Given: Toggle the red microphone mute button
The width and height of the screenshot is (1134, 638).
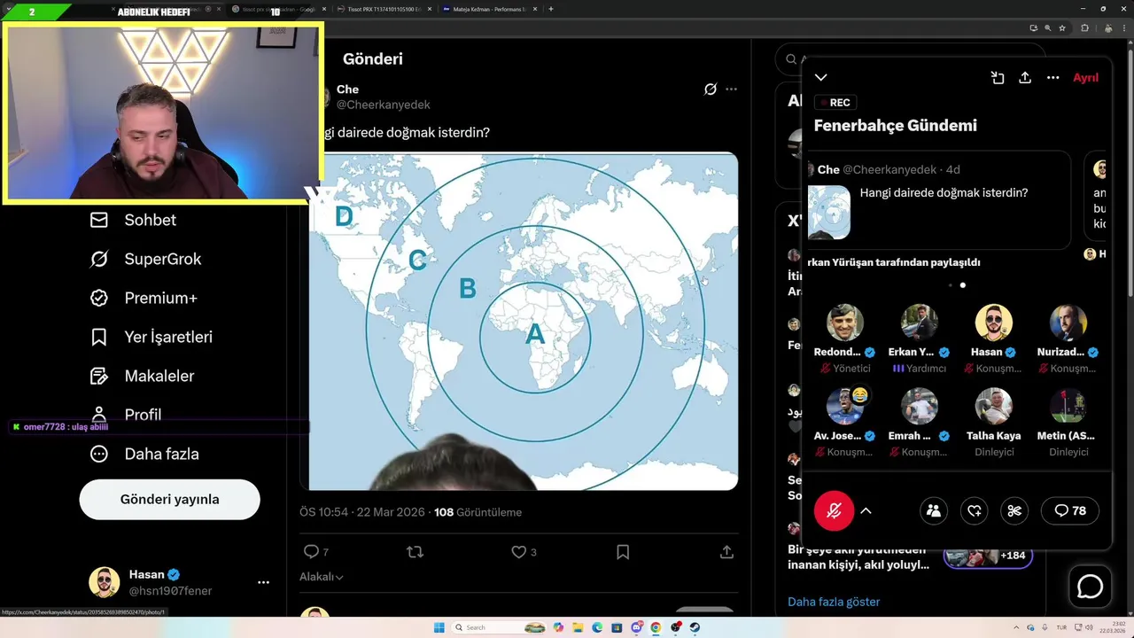Looking at the screenshot, I should click(x=834, y=510).
